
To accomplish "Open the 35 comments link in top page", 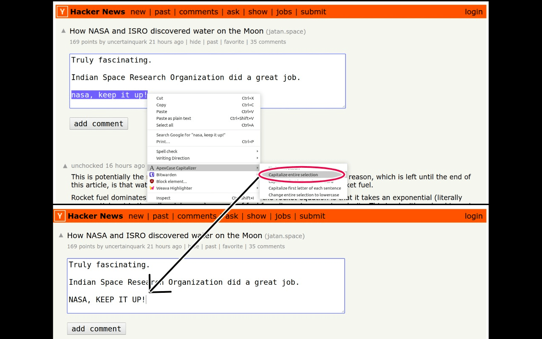I will click(268, 42).
